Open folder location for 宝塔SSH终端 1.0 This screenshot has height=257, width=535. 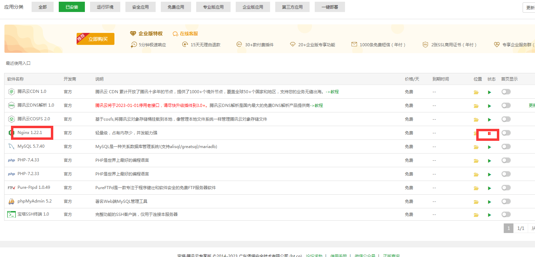pos(476,215)
